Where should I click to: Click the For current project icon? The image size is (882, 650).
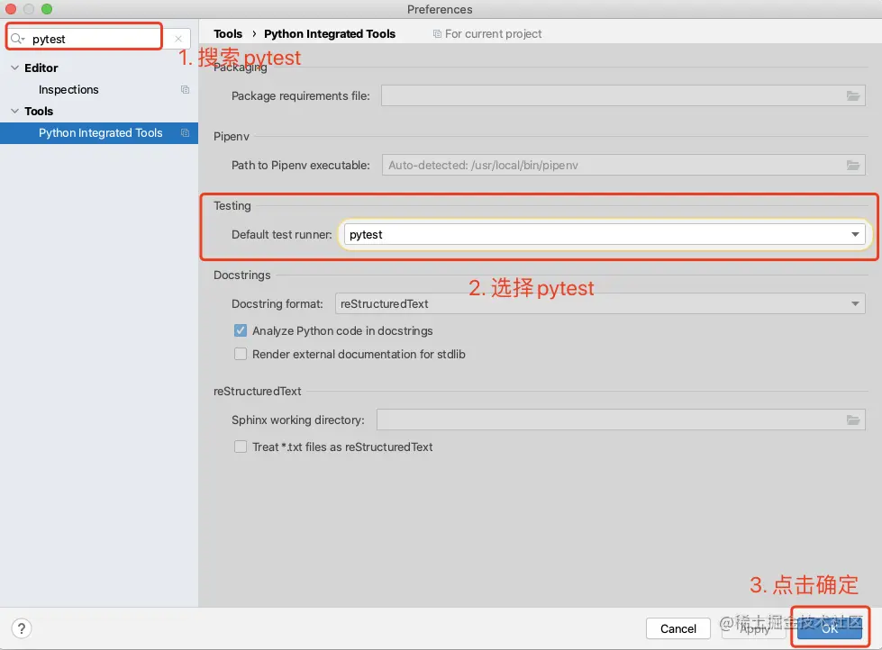tap(437, 33)
